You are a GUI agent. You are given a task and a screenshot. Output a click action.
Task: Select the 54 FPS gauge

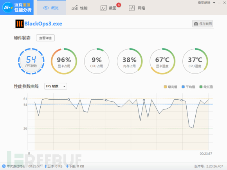[31, 61]
